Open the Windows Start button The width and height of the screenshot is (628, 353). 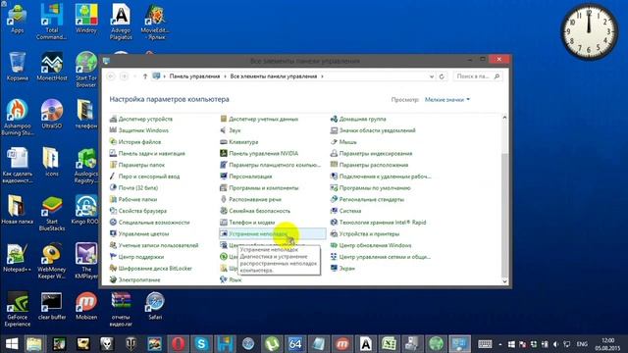point(12,344)
